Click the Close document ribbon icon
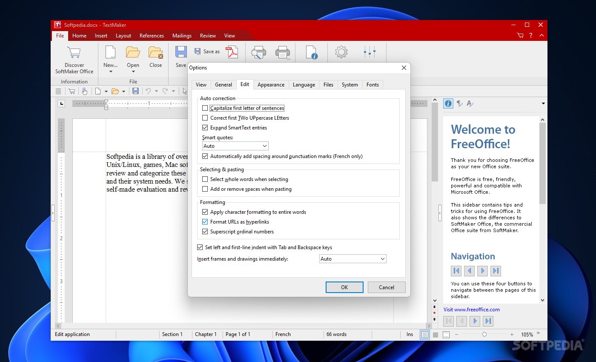 [x=155, y=52]
